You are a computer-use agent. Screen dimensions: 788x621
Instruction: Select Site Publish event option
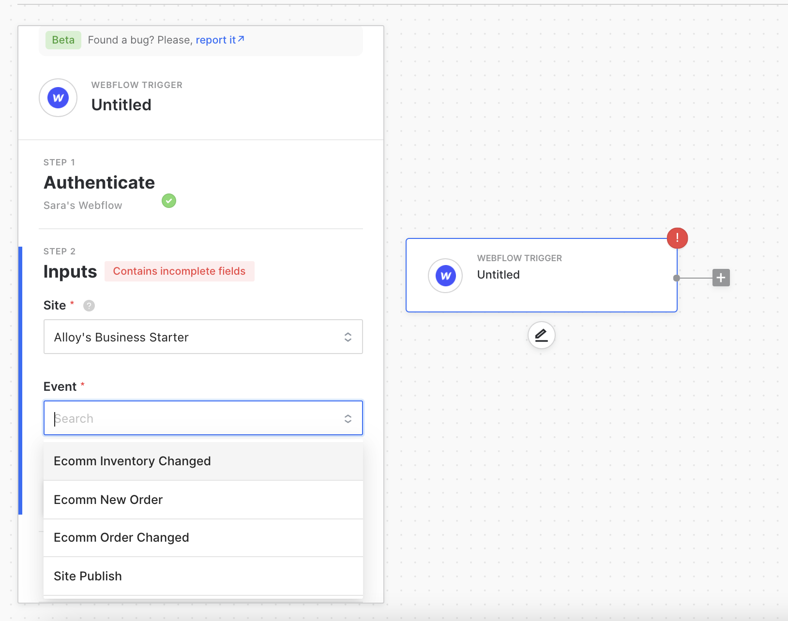[x=88, y=576]
